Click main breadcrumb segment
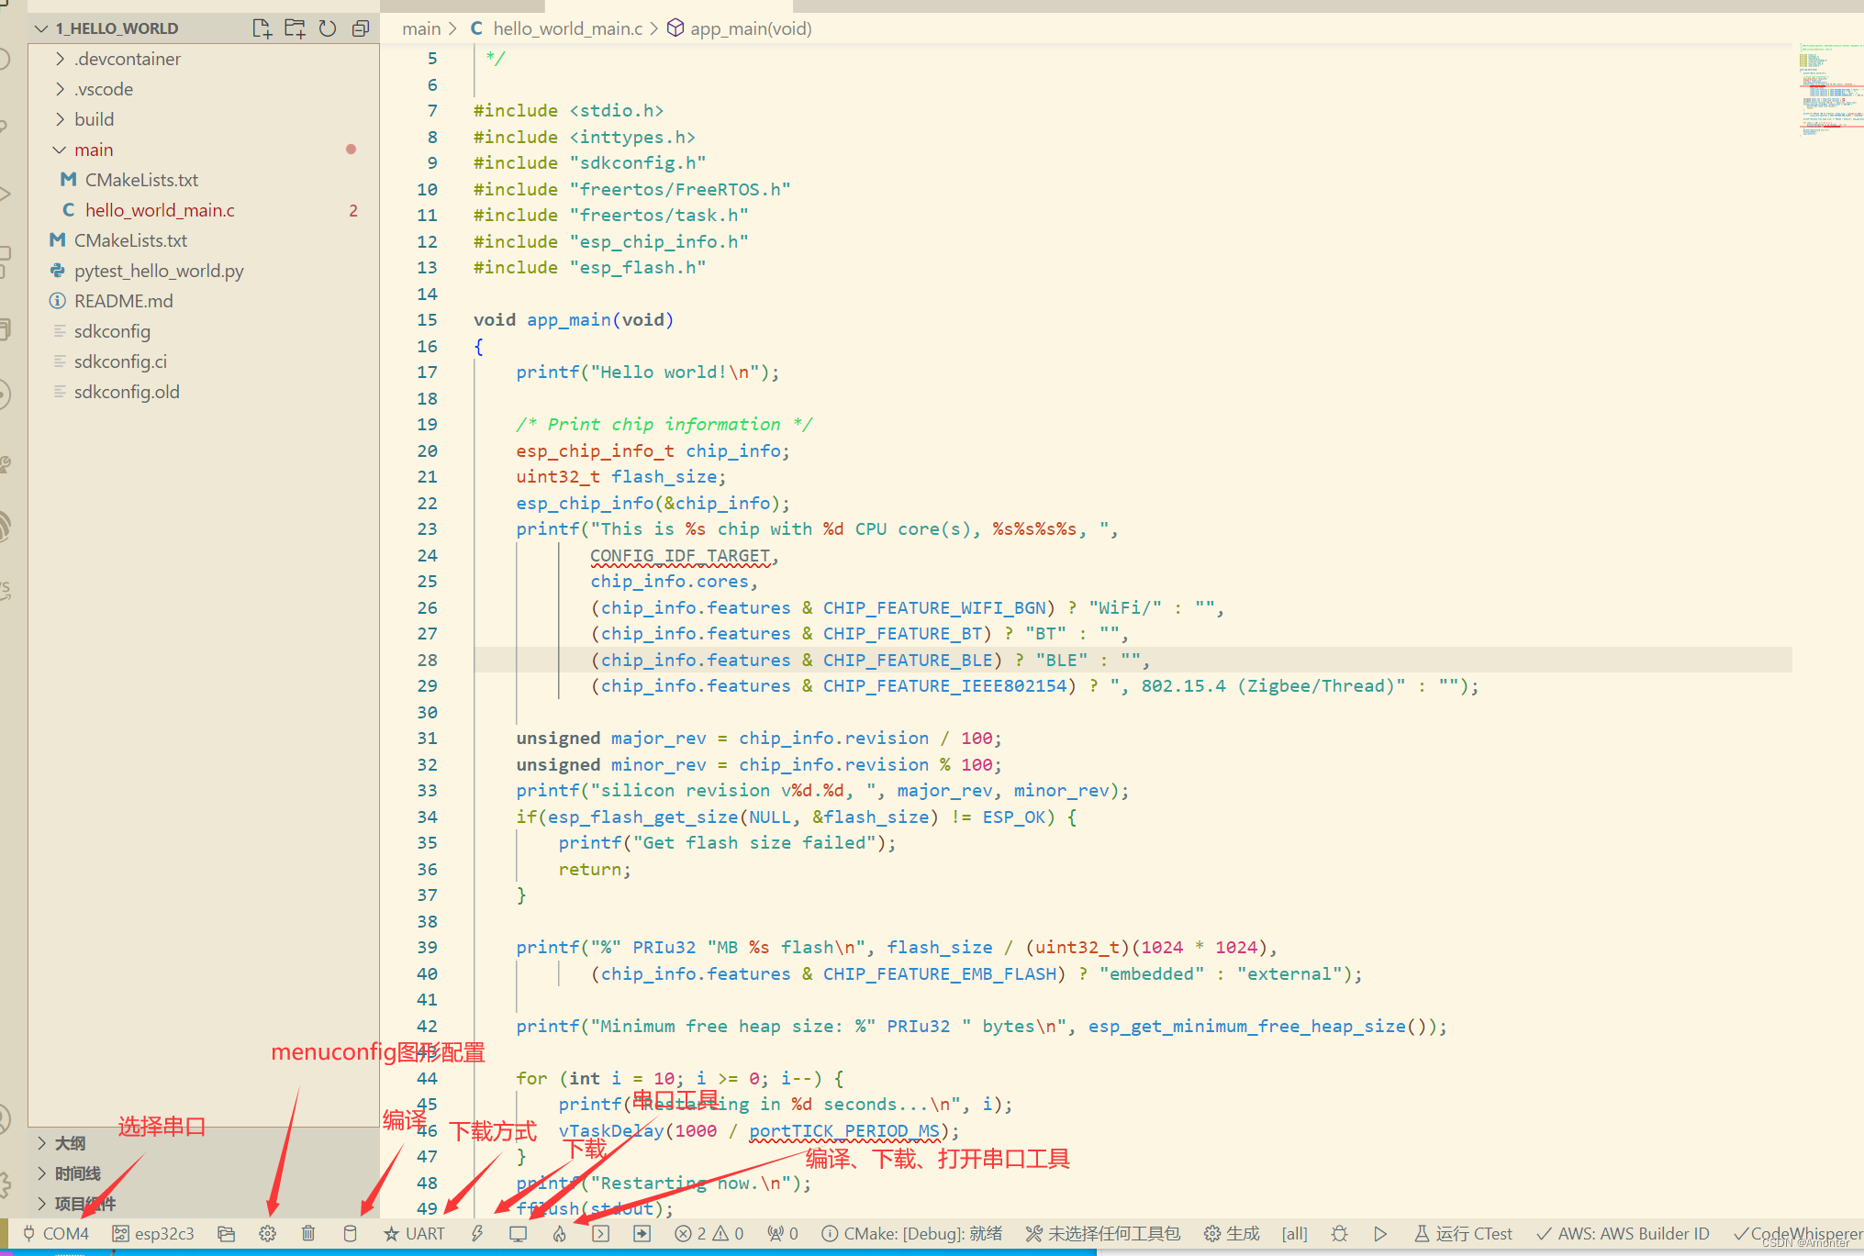The width and height of the screenshot is (1864, 1256). (421, 28)
